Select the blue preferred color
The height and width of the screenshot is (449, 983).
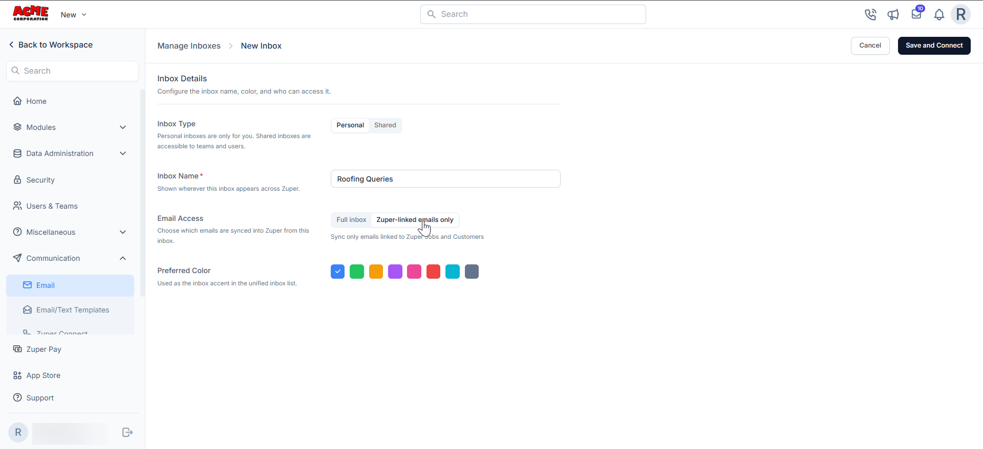(337, 272)
